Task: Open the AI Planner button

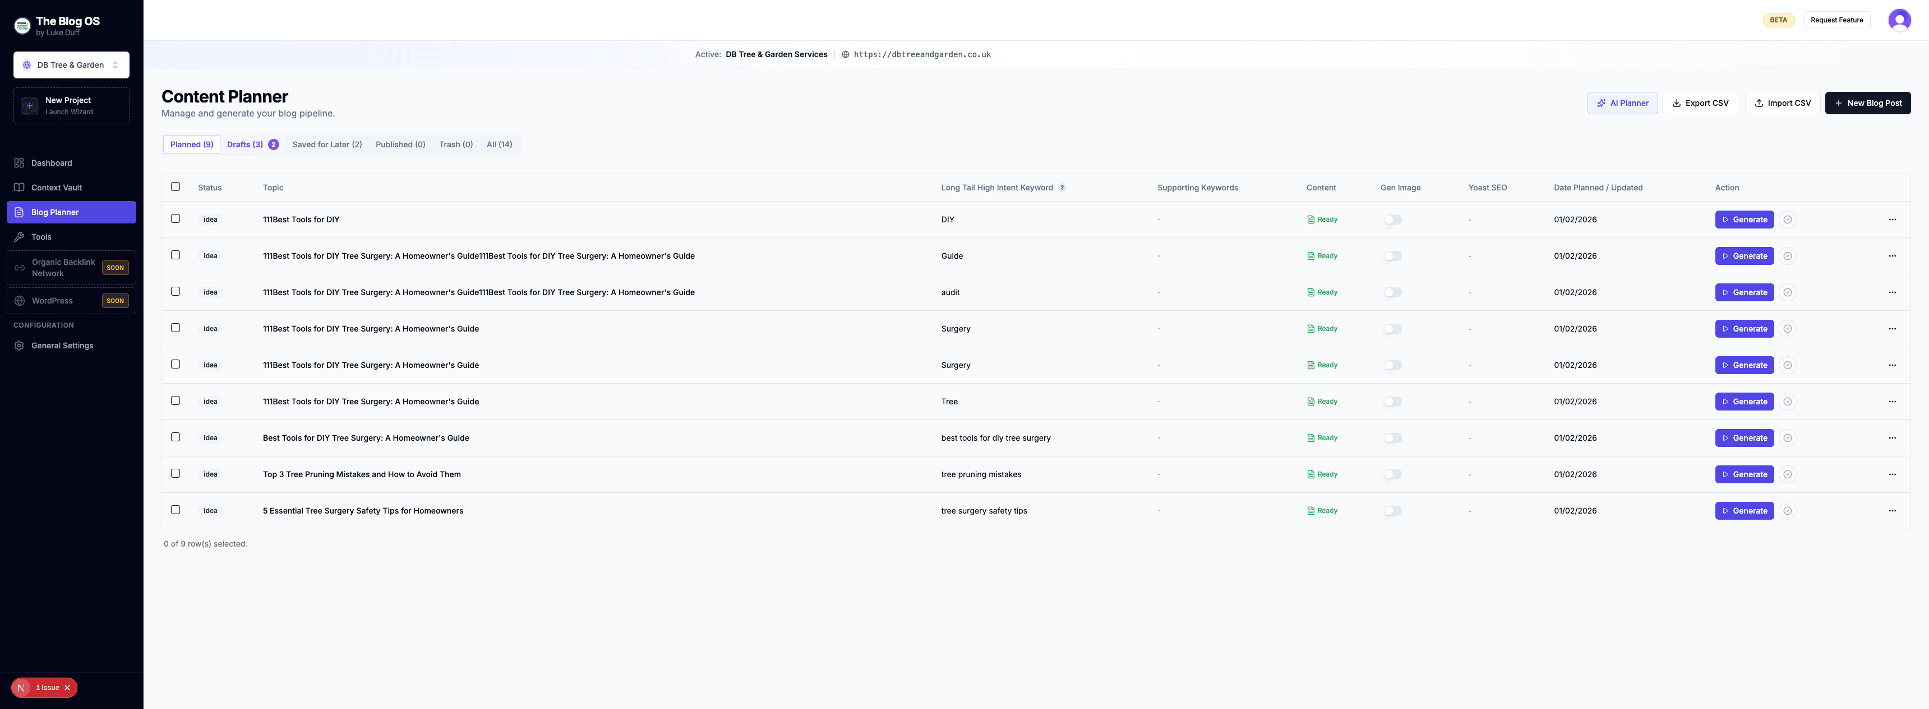Action: [x=1622, y=103]
